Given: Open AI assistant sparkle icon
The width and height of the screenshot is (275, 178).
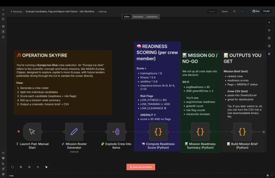Looking at the screenshot, I should (269, 54).
